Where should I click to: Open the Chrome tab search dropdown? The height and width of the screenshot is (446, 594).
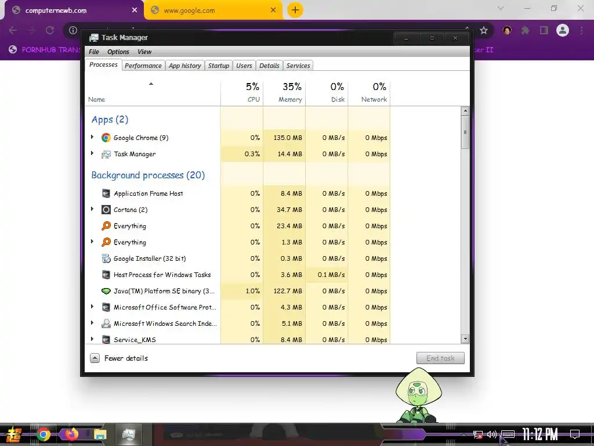point(501,8)
